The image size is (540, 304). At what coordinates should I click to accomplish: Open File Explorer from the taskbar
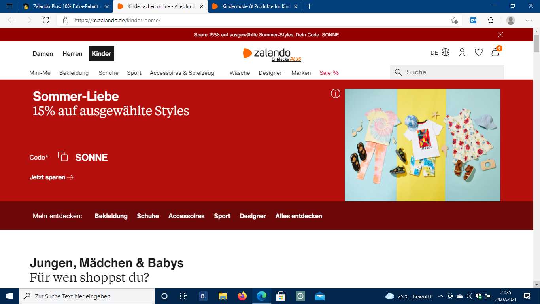pyautogui.click(x=223, y=296)
